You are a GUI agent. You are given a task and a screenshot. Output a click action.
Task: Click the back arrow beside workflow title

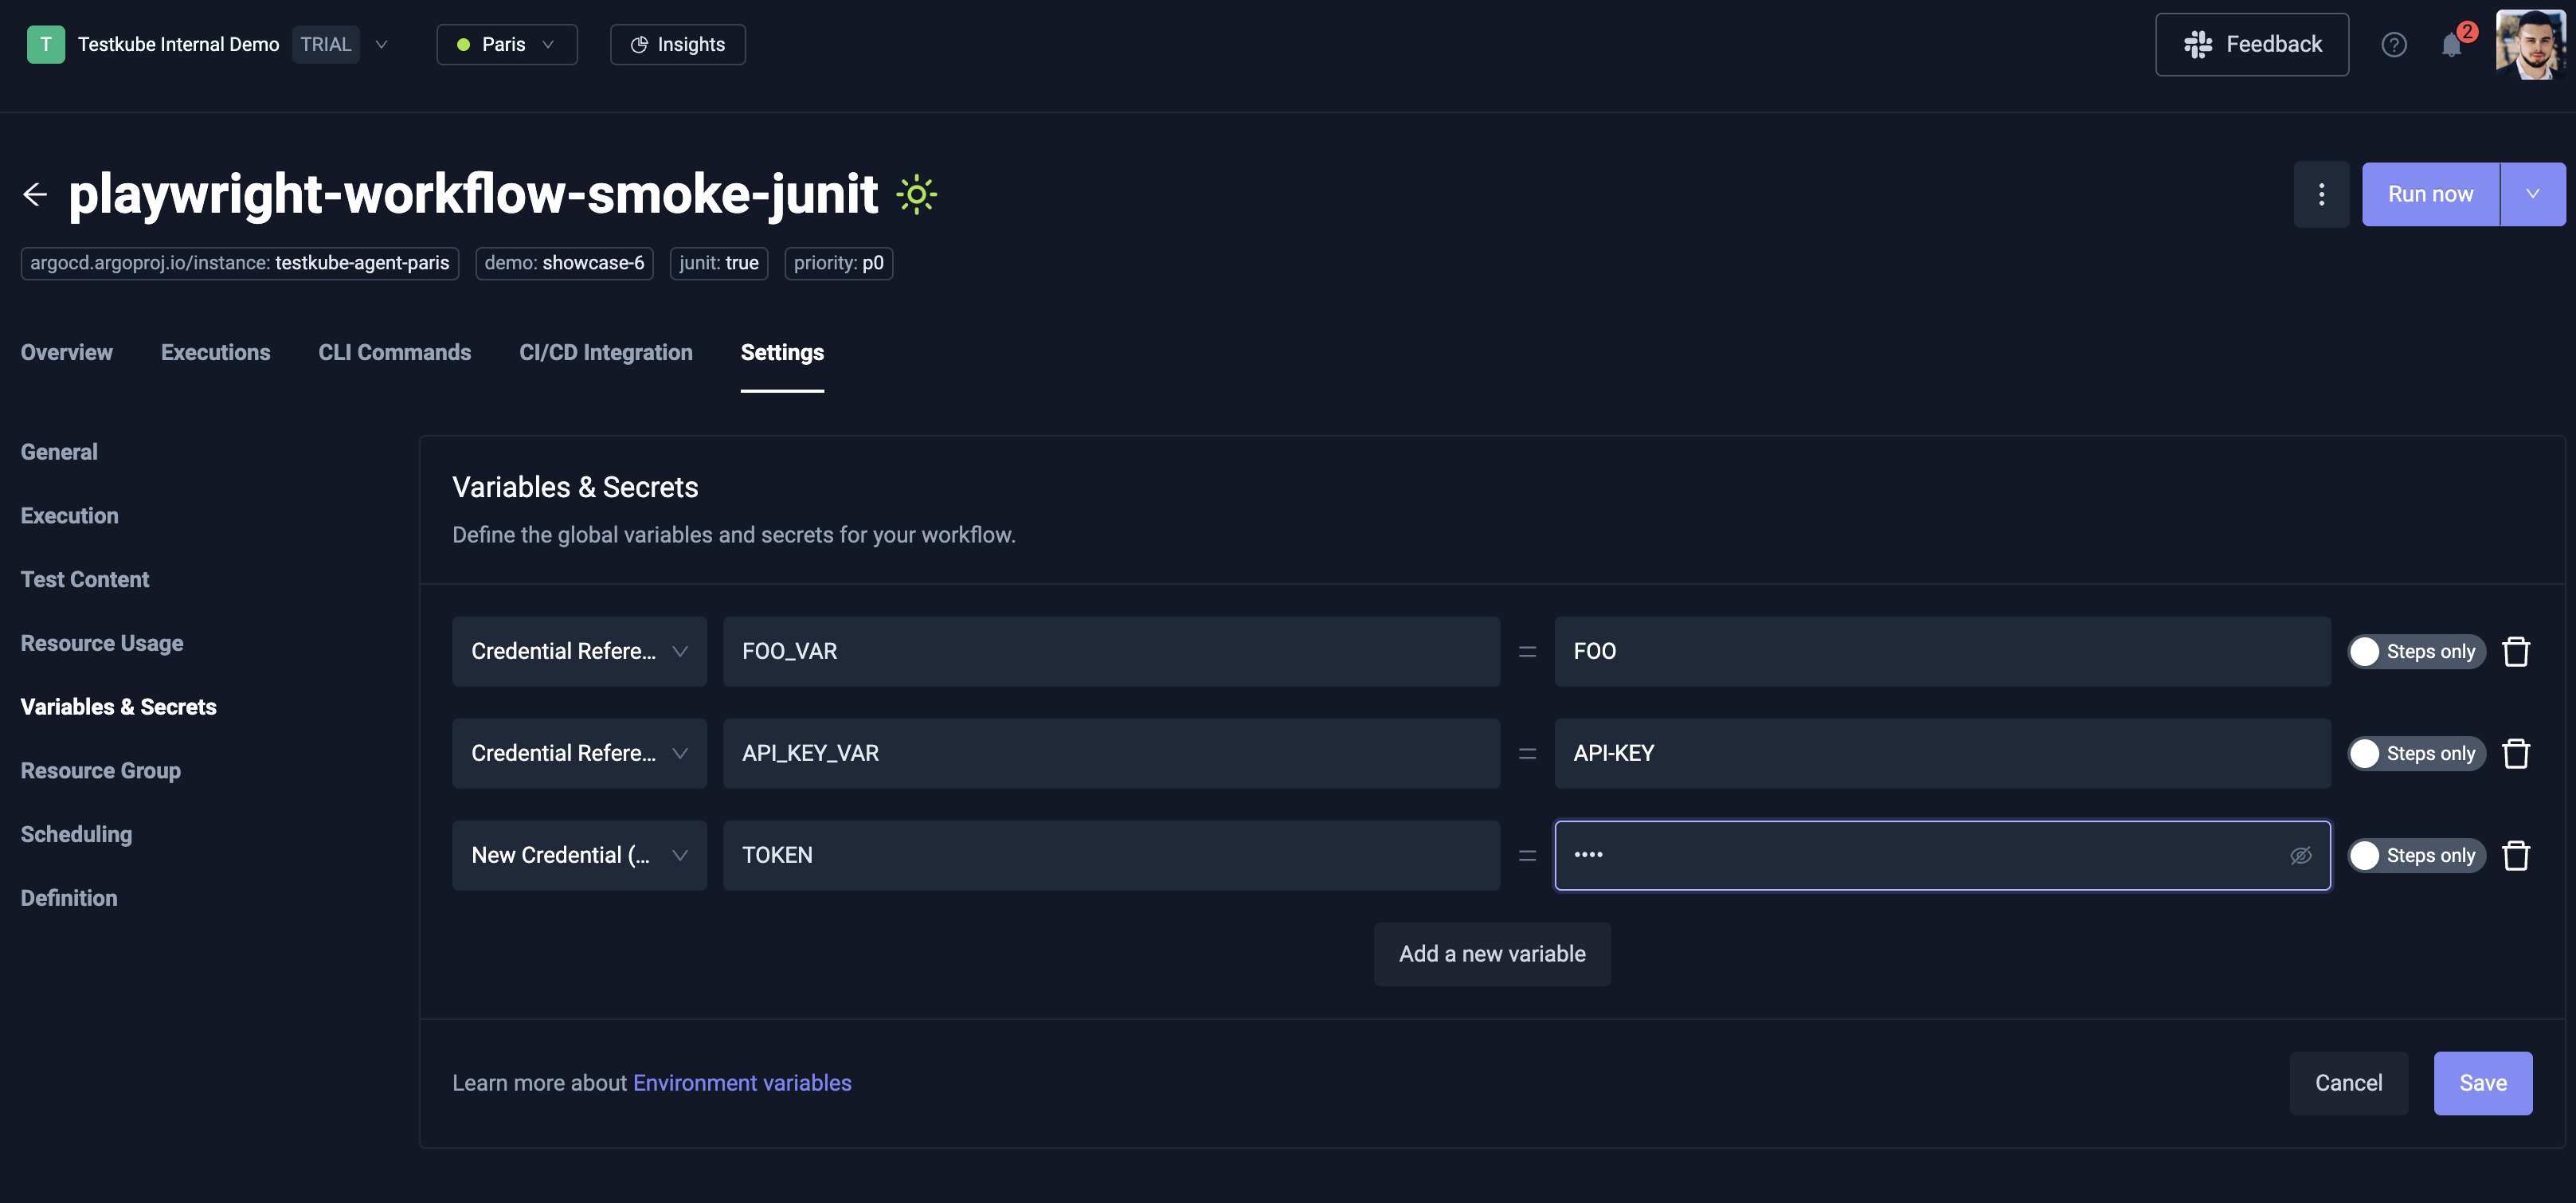[x=35, y=194]
